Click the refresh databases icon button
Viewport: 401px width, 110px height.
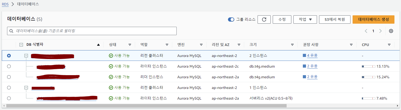pyautogui.click(x=264, y=20)
